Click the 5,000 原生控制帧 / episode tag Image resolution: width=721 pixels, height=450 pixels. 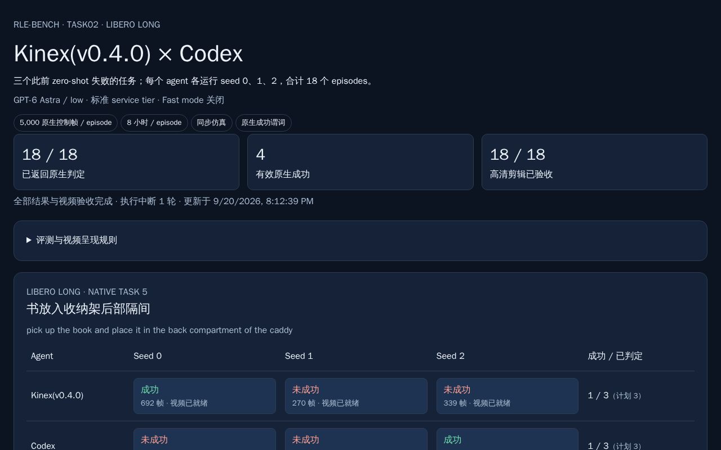point(65,123)
